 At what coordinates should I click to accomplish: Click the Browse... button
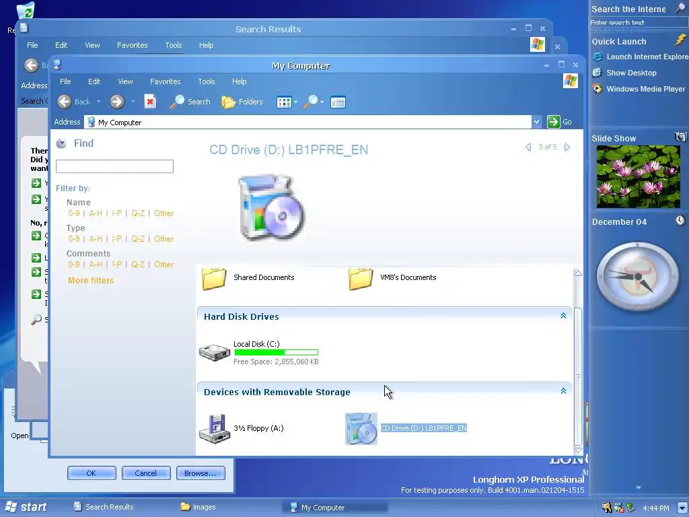click(x=201, y=473)
